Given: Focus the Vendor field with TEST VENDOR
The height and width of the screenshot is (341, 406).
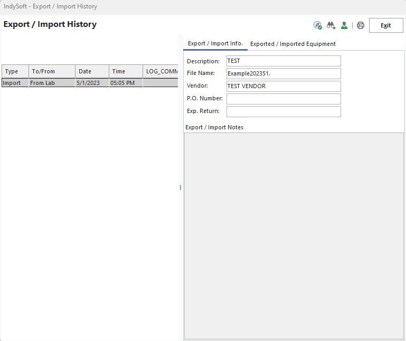Looking at the screenshot, I should [284, 86].
